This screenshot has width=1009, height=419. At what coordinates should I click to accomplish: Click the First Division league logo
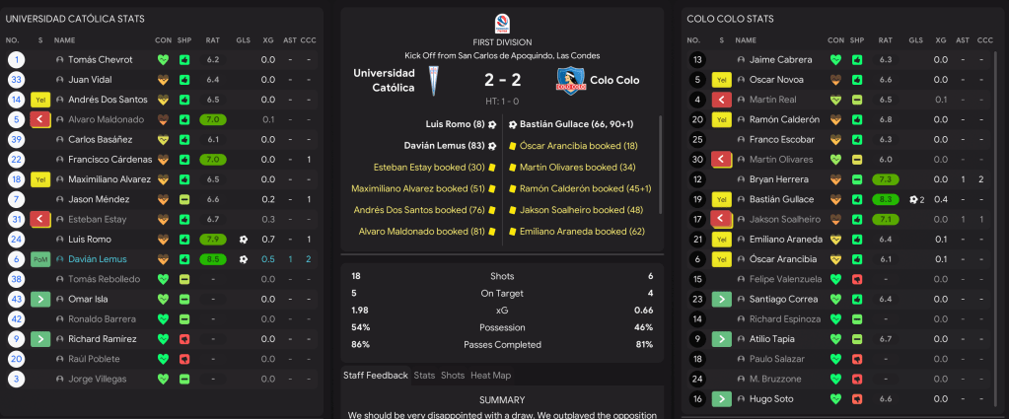[x=500, y=24]
